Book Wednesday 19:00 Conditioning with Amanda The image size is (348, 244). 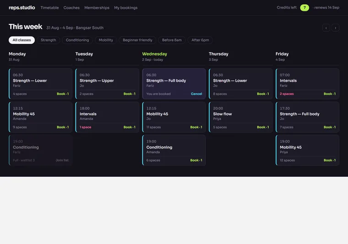[196, 160]
